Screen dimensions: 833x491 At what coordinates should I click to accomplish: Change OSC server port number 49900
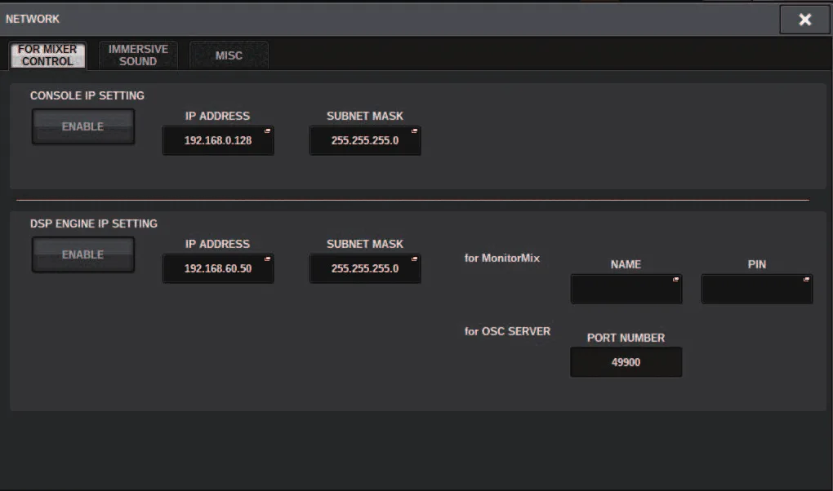[626, 362]
